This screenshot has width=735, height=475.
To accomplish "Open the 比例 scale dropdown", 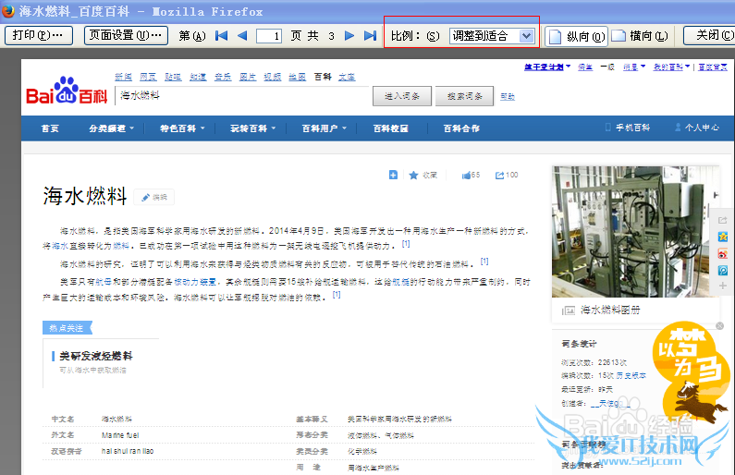I will click(492, 36).
